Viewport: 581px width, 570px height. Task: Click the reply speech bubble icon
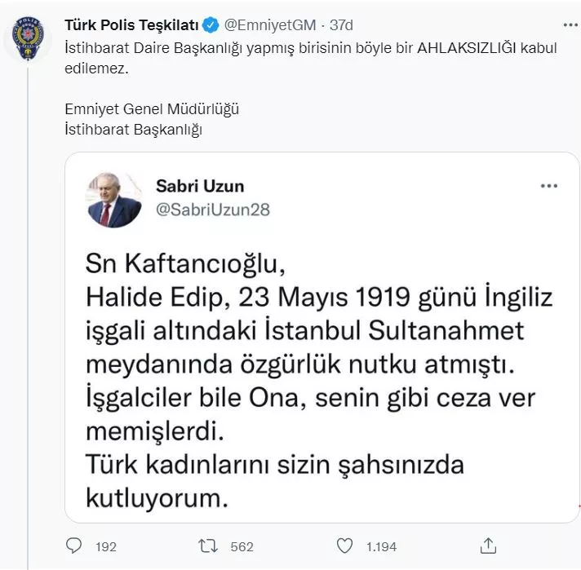75,546
